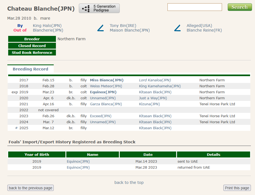Open Alleged(USA) pedigree link
This screenshot has width=255, height=195.
tap(199, 26)
